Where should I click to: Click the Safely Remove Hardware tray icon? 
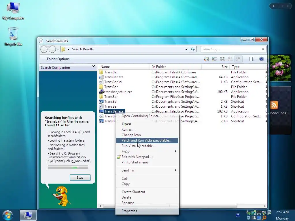248,213
